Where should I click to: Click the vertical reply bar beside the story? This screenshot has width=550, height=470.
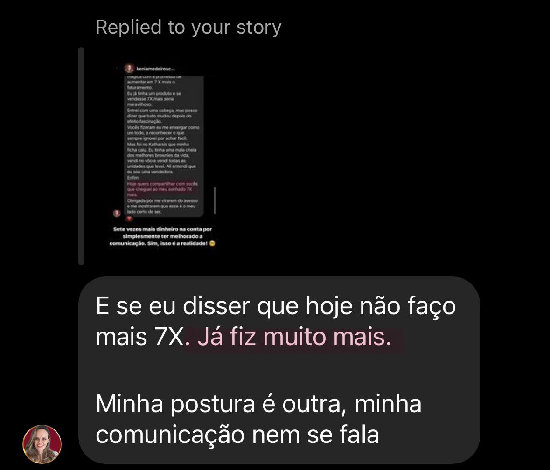[x=81, y=156]
